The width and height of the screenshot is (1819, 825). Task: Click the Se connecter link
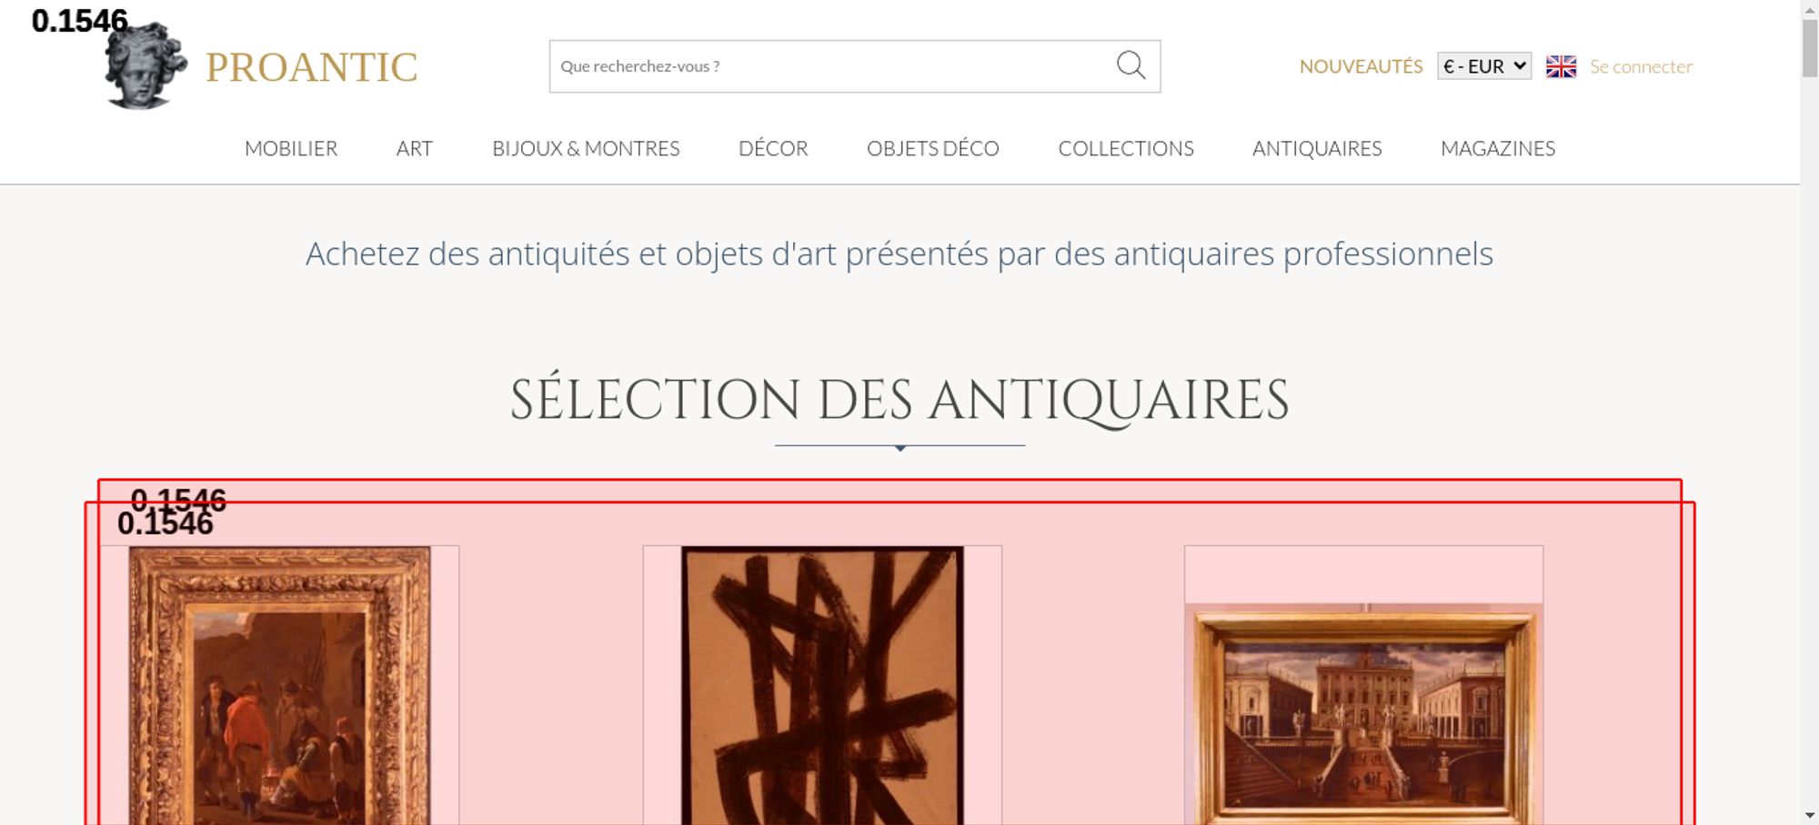(1641, 66)
